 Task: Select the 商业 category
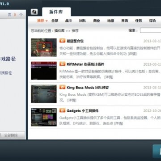[97, 21]
